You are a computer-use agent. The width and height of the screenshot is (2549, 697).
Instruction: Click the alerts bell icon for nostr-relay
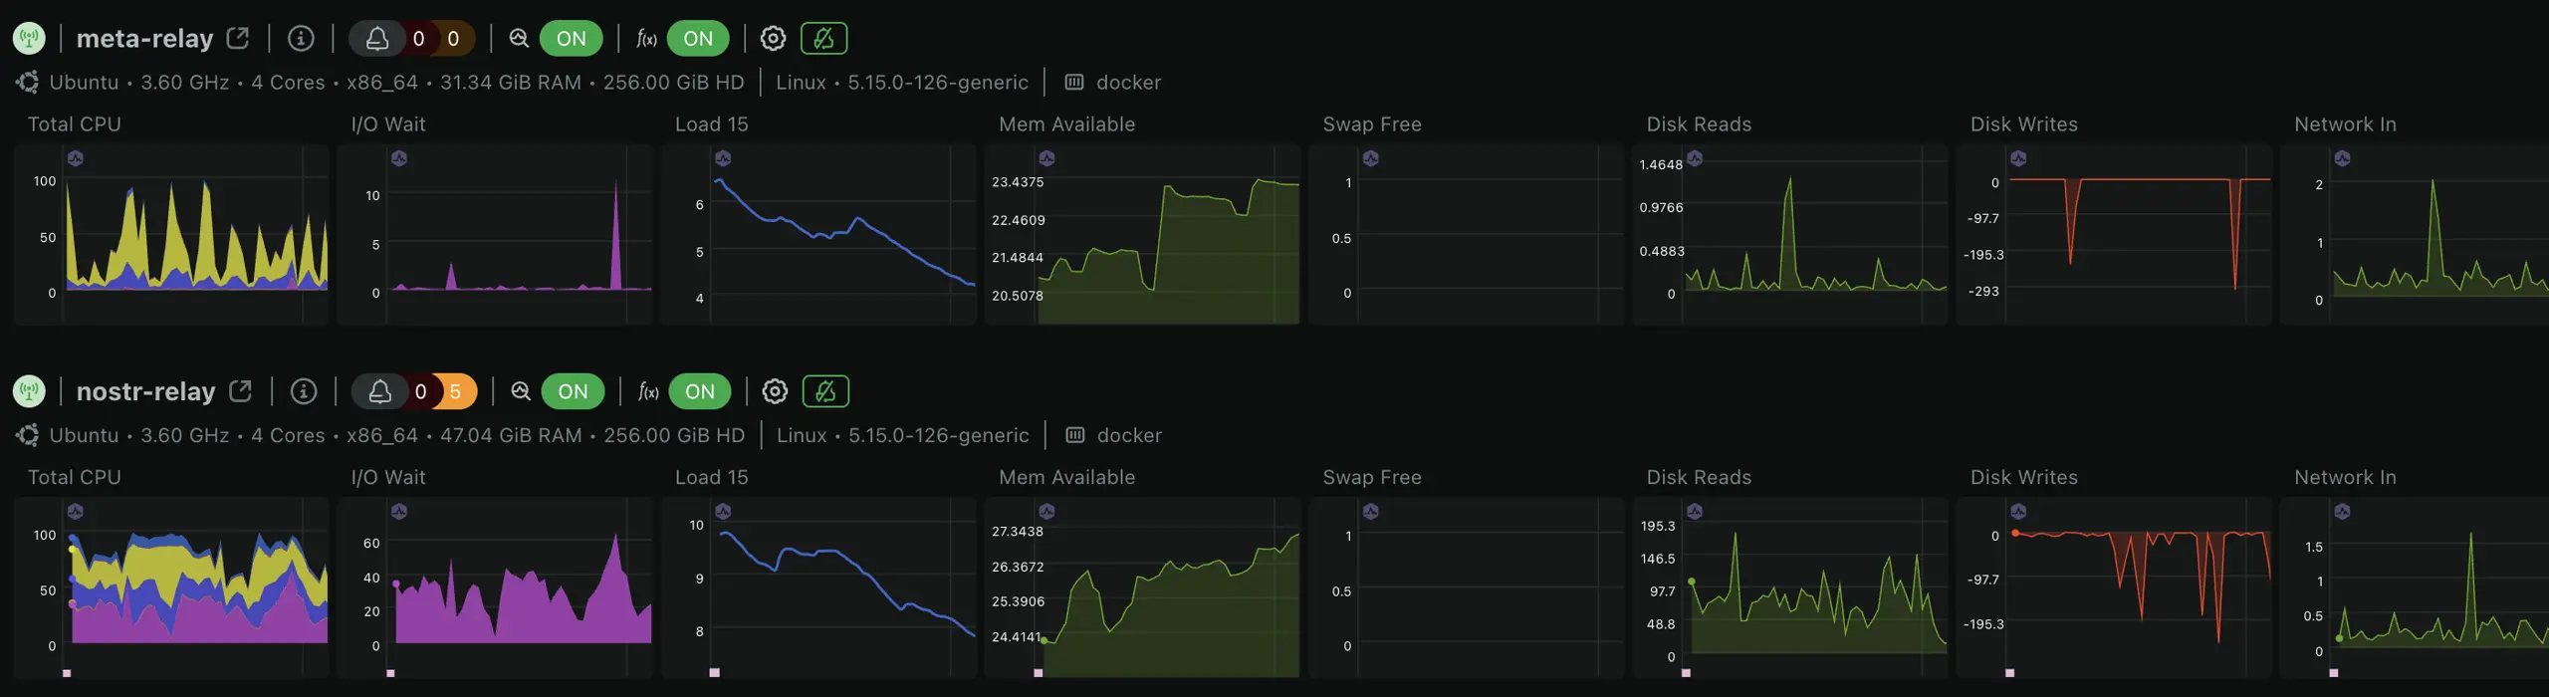[x=379, y=391]
